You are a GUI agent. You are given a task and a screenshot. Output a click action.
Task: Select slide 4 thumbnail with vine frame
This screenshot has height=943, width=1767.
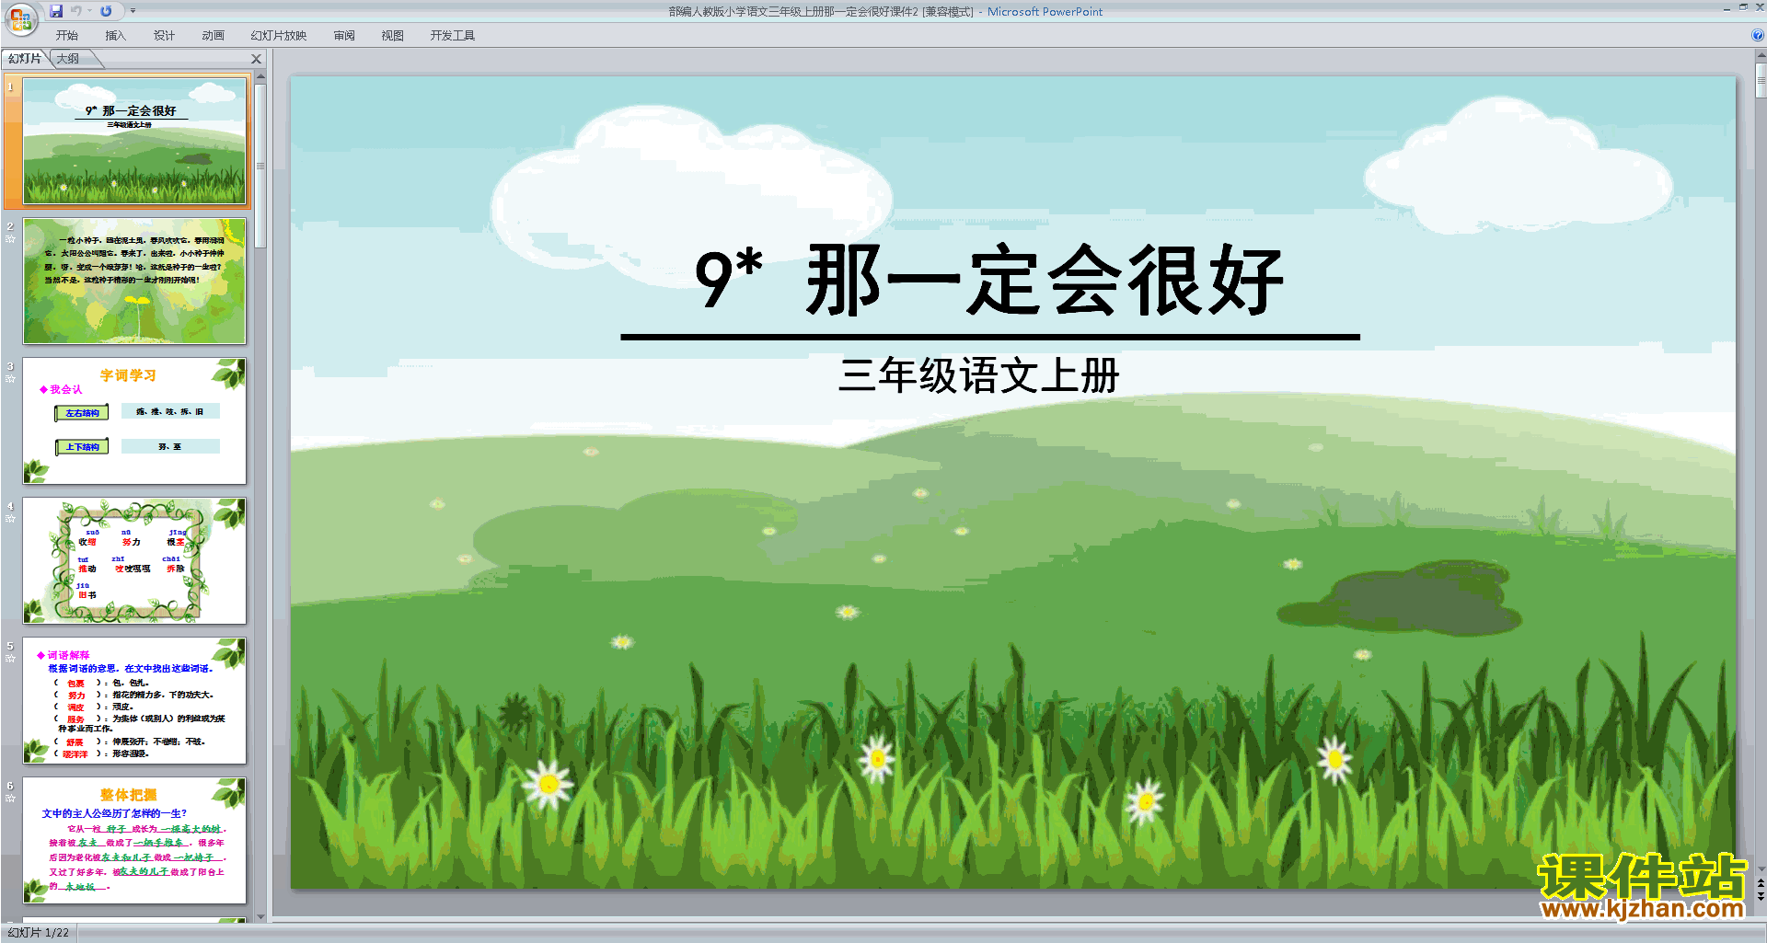point(134,560)
